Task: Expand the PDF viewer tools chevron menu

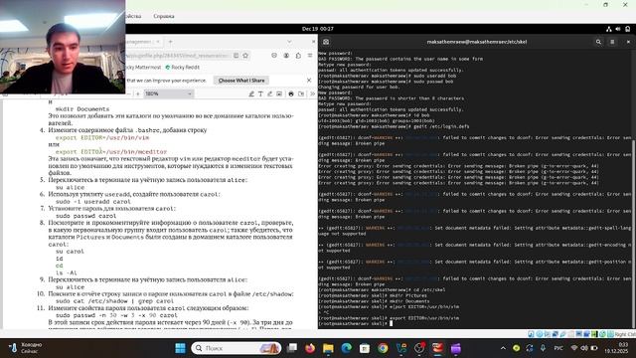Action: click(312, 93)
